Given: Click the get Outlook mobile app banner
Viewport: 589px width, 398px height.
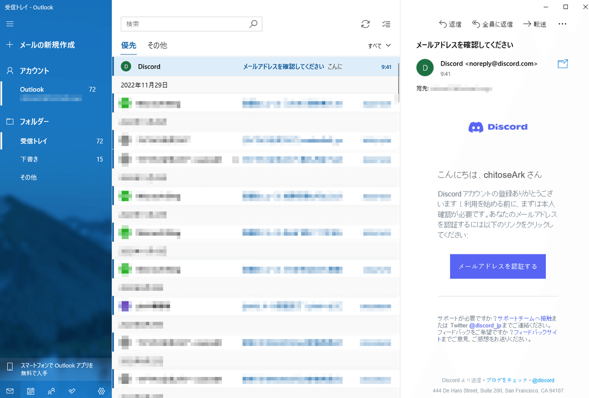Looking at the screenshot, I should 56,369.
